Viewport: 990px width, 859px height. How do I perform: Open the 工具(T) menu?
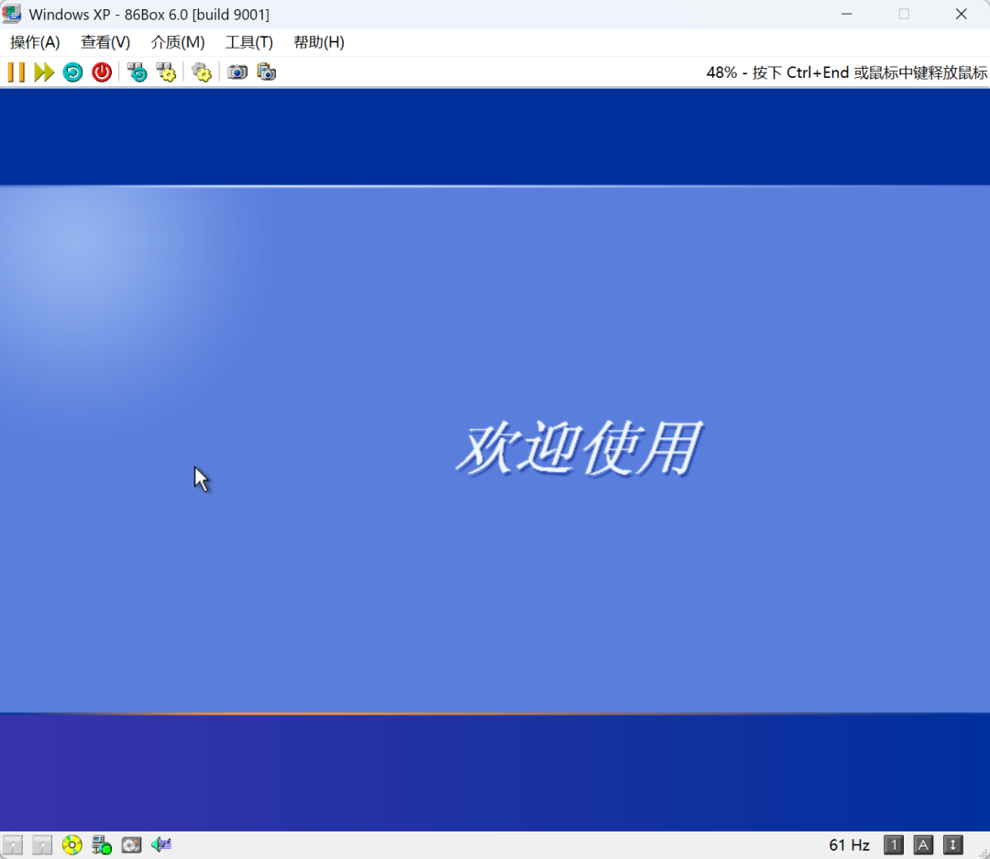point(249,42)
